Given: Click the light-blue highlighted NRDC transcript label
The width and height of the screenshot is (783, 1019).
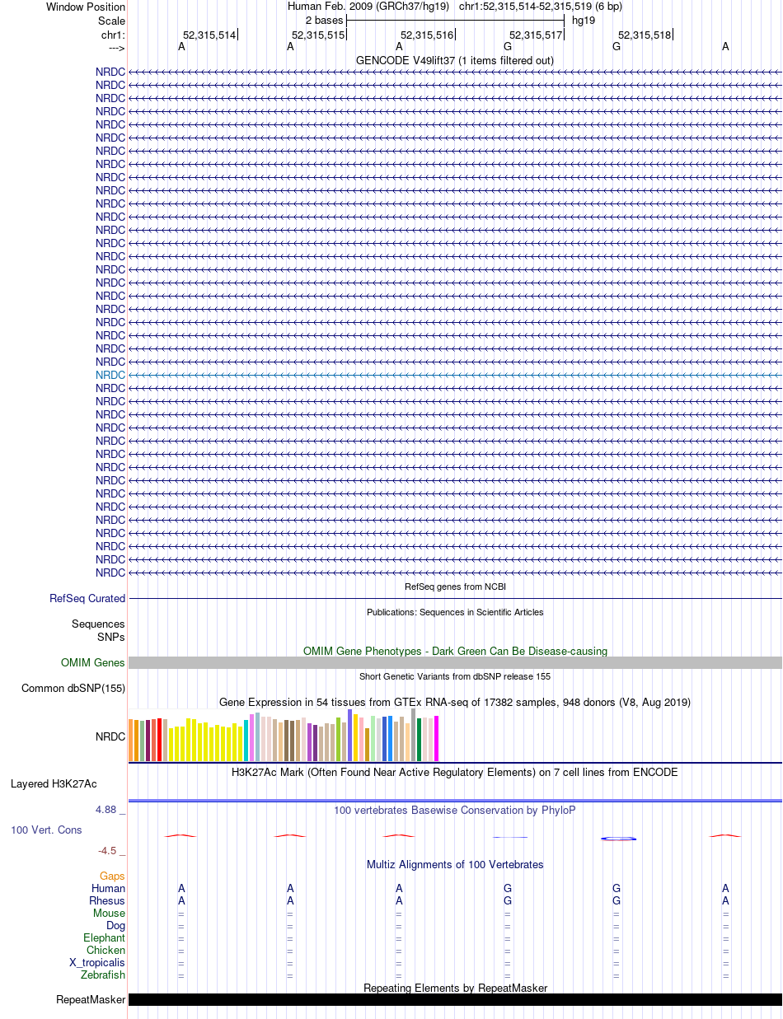Looking at the screenshot, I should click(110, 375).
